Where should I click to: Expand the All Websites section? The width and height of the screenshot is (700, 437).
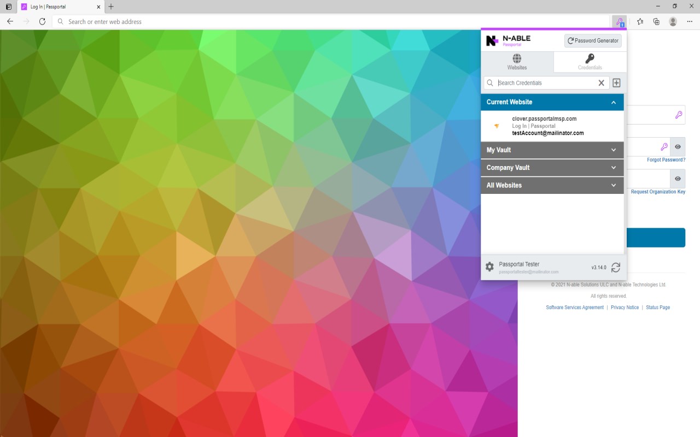click(552, 185)
